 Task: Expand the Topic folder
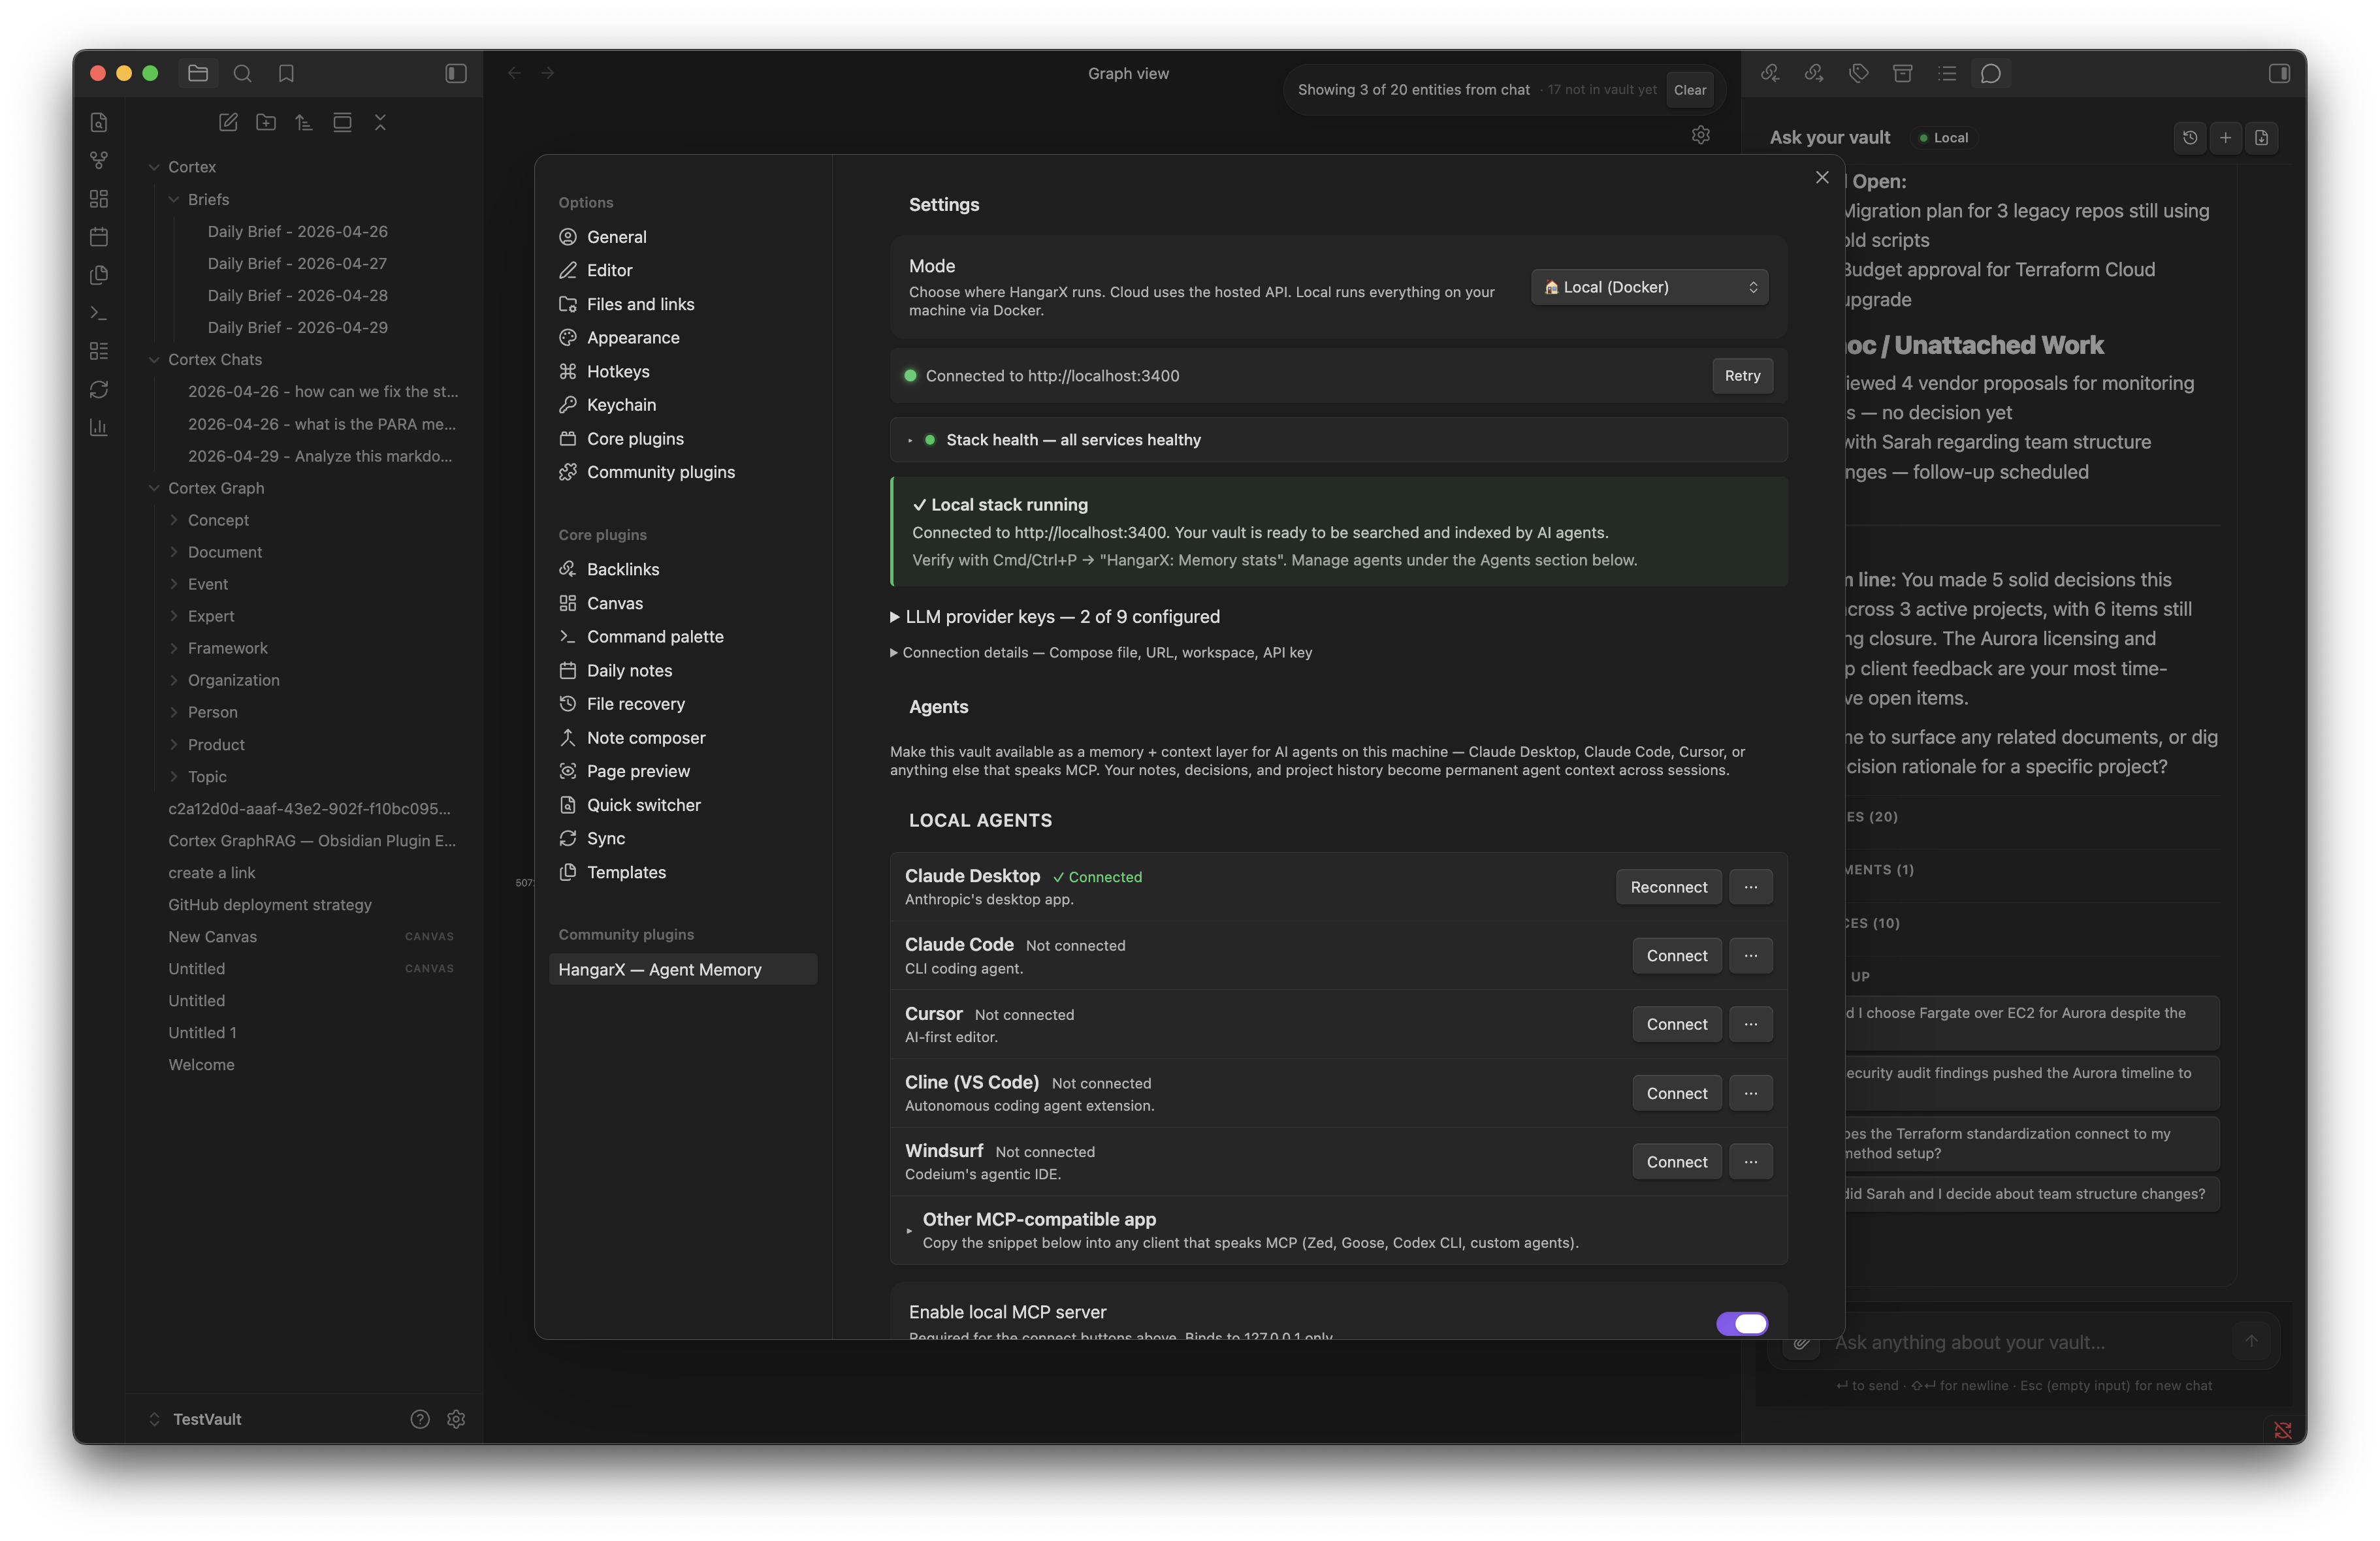coord(207,777)
